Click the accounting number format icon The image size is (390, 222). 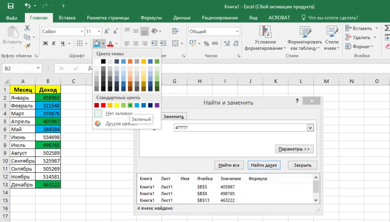coord(192,43)
